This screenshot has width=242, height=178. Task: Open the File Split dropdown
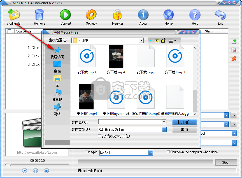(x=150, y=153)
